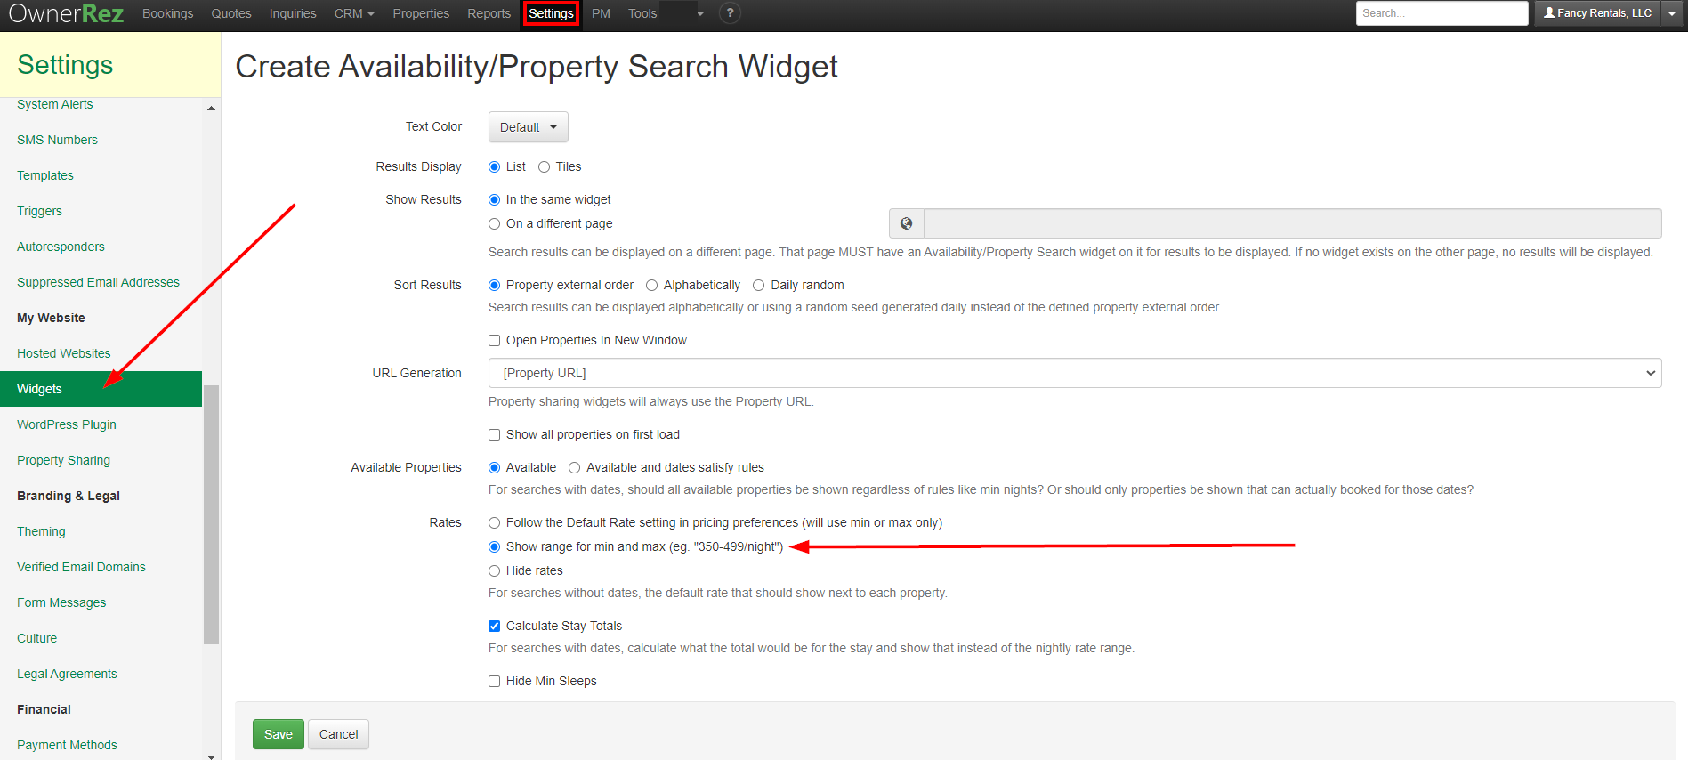This screenshot has width=1688, height=760.
Task: Click the user account icon for Fancy Rentals
Action: tap(1549, 13)
